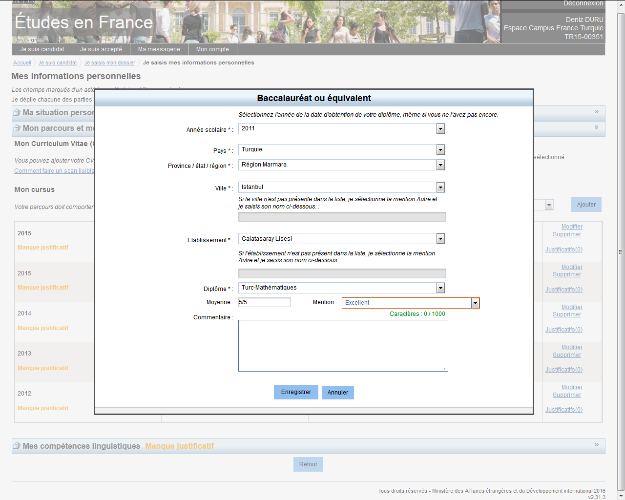Screen dimensions: 625x500
Task: Open Justificatifs(0) for second 2015 entry
Action: click(564, 290)
